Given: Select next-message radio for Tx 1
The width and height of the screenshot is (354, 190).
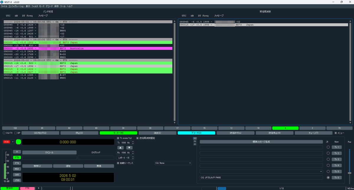Looking at the screenshot, I should (328, 147).
